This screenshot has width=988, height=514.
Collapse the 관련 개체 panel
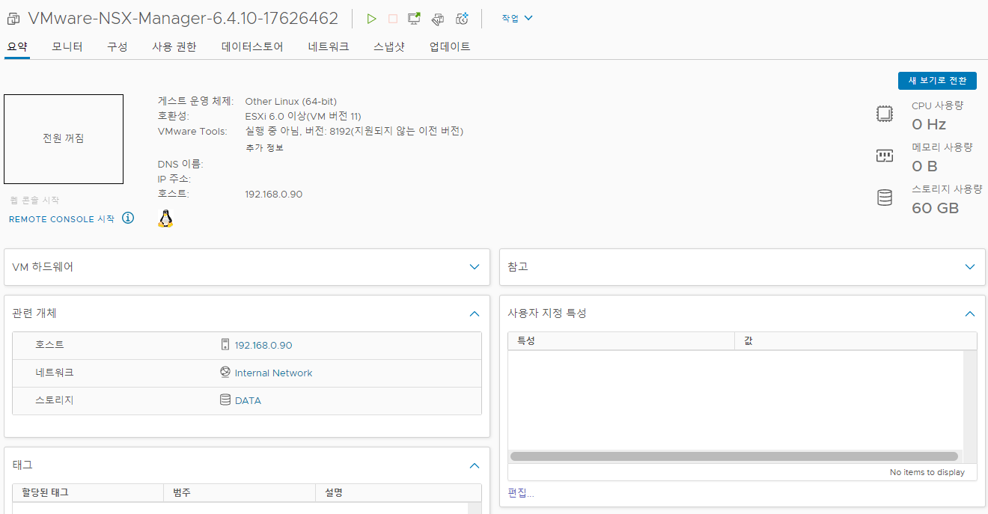pyautogui.click(x=474, y=313)
